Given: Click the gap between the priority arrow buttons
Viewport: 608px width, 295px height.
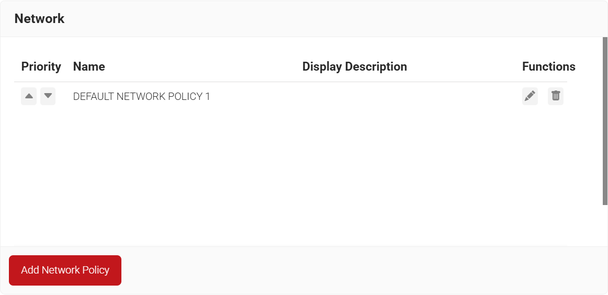Looking at the screenshot, I should 38,96.
